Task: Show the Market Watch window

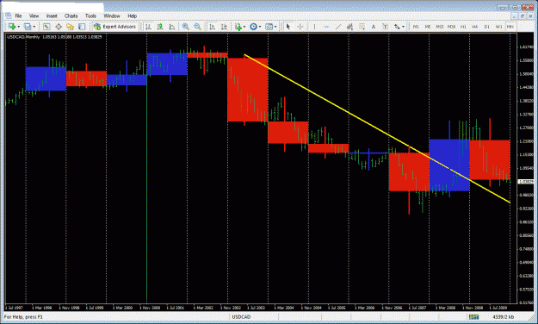Action: pyautogui.click(x=46, y=27)
